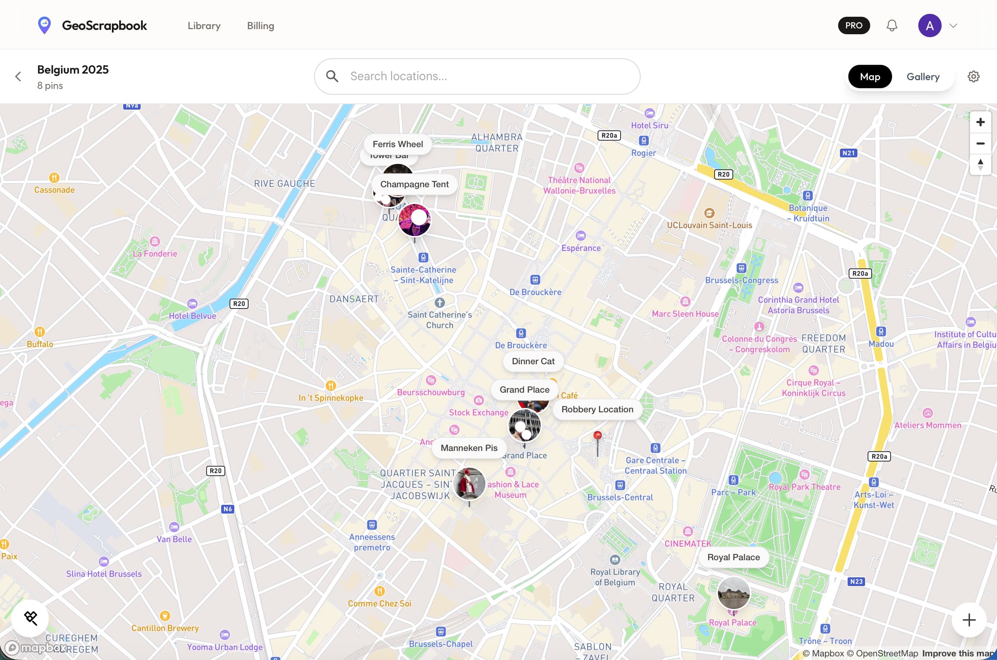The height and width of the screenshot is (660, 997).
Task: Open the Billing menu item
Action: click(260, 25)
